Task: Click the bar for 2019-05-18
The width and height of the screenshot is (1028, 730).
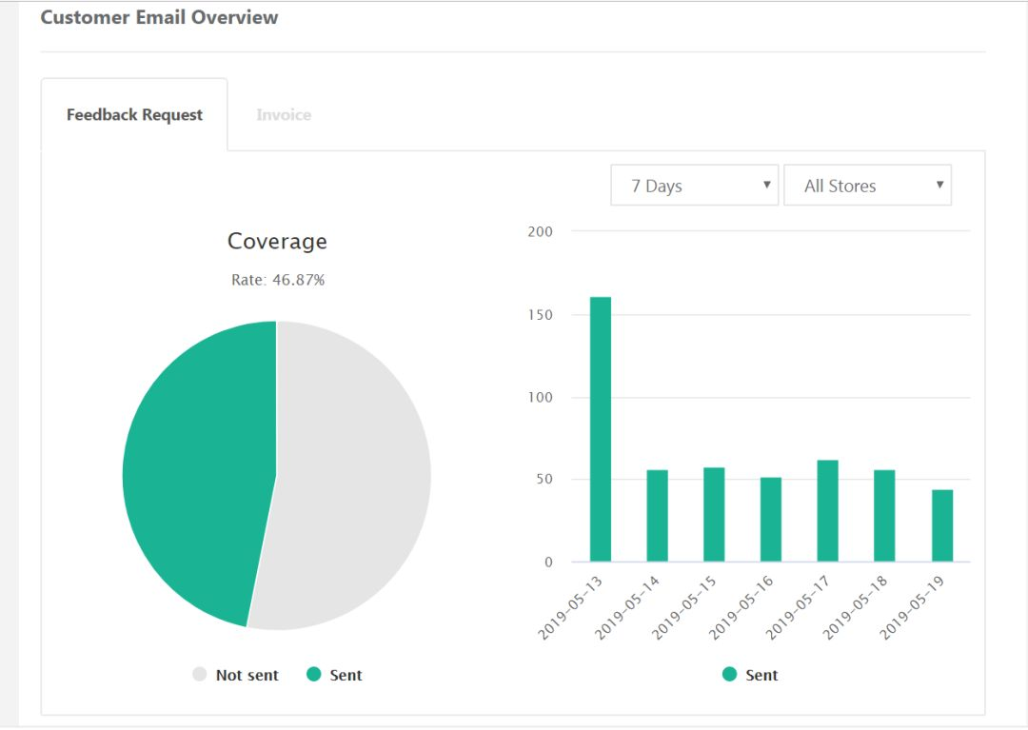Action: click(884, 516)
